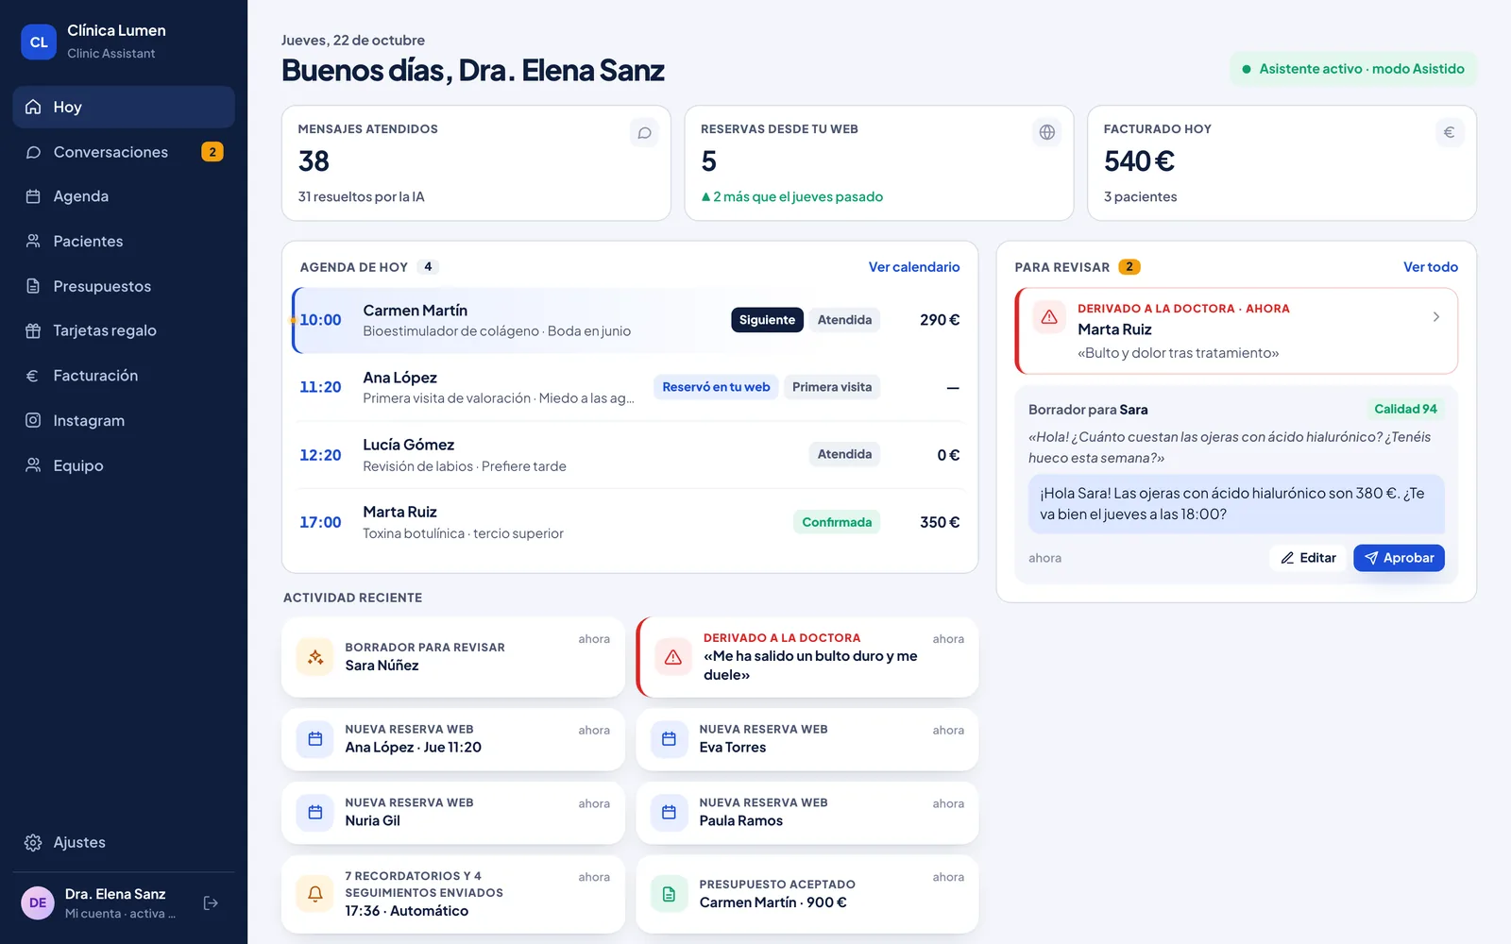
Task: Click the chat bubble icon on Mensajes atendidos card
Action: pos(644,132)
